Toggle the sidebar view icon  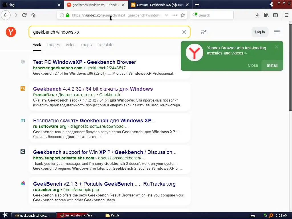pos(275,15)
